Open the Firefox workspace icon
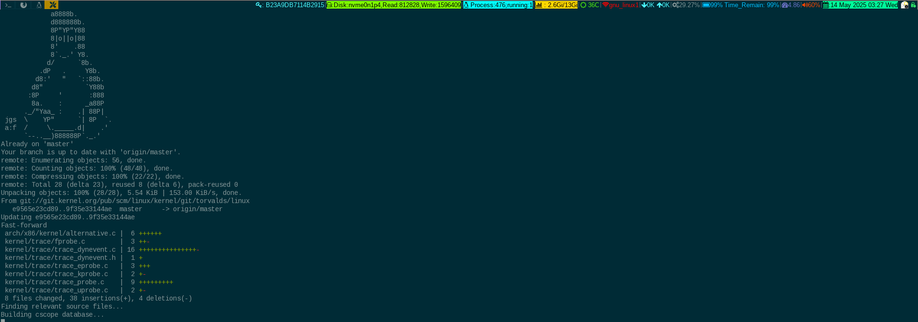Screen dimensions: 918x322 pos(23,5)
